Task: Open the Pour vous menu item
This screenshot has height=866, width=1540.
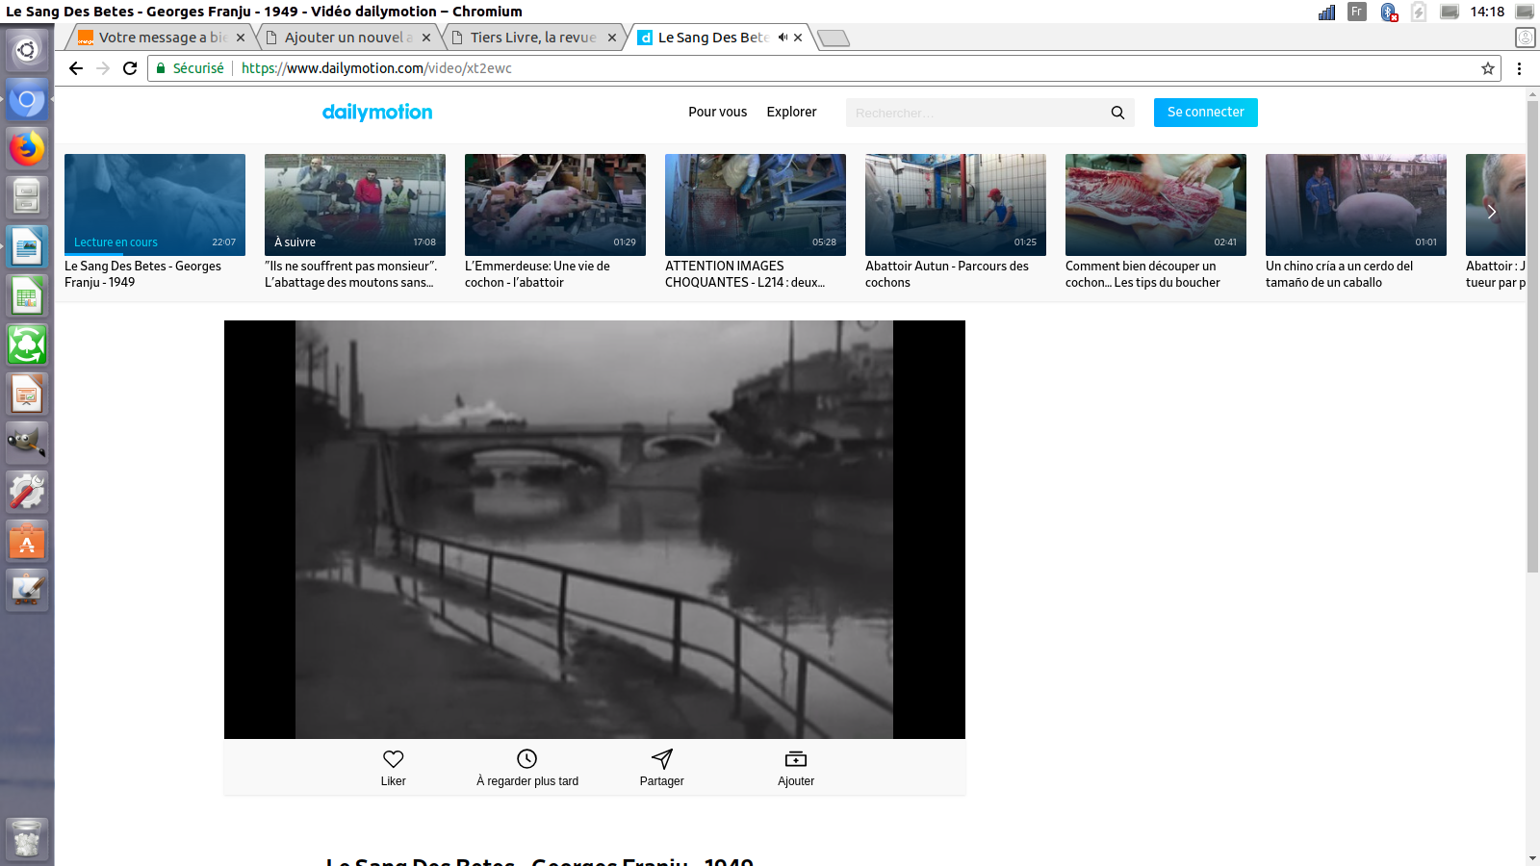Action: [717, 112]
